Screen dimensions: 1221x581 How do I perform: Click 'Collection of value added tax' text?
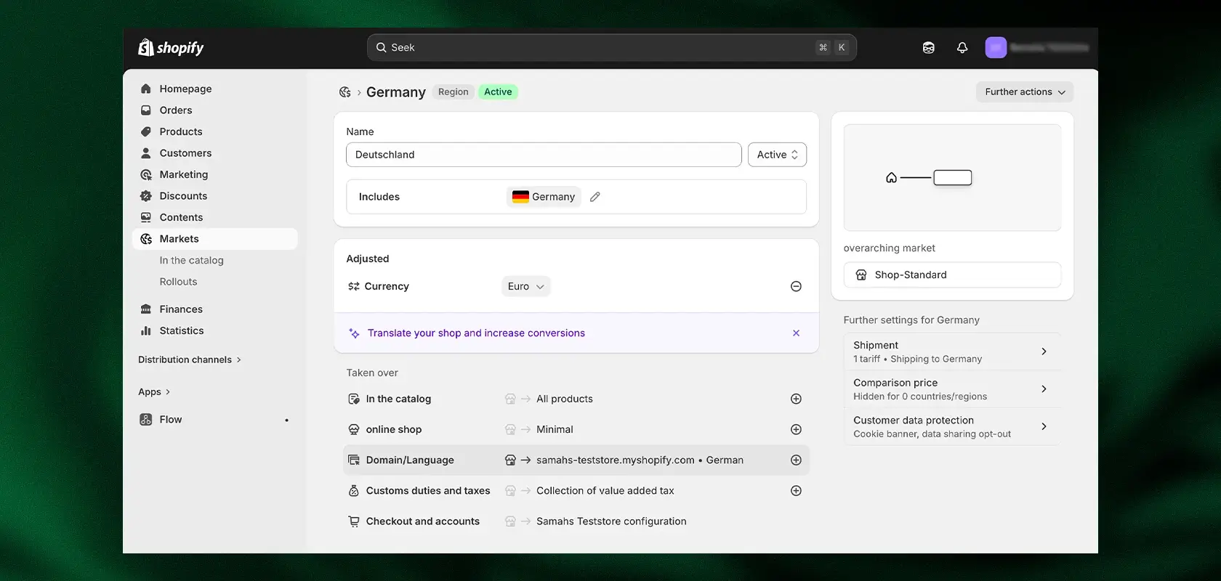coord(605,490)
